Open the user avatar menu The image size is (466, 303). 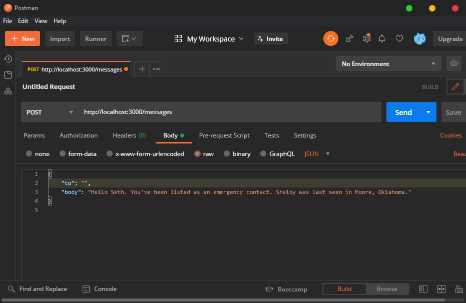419,38
